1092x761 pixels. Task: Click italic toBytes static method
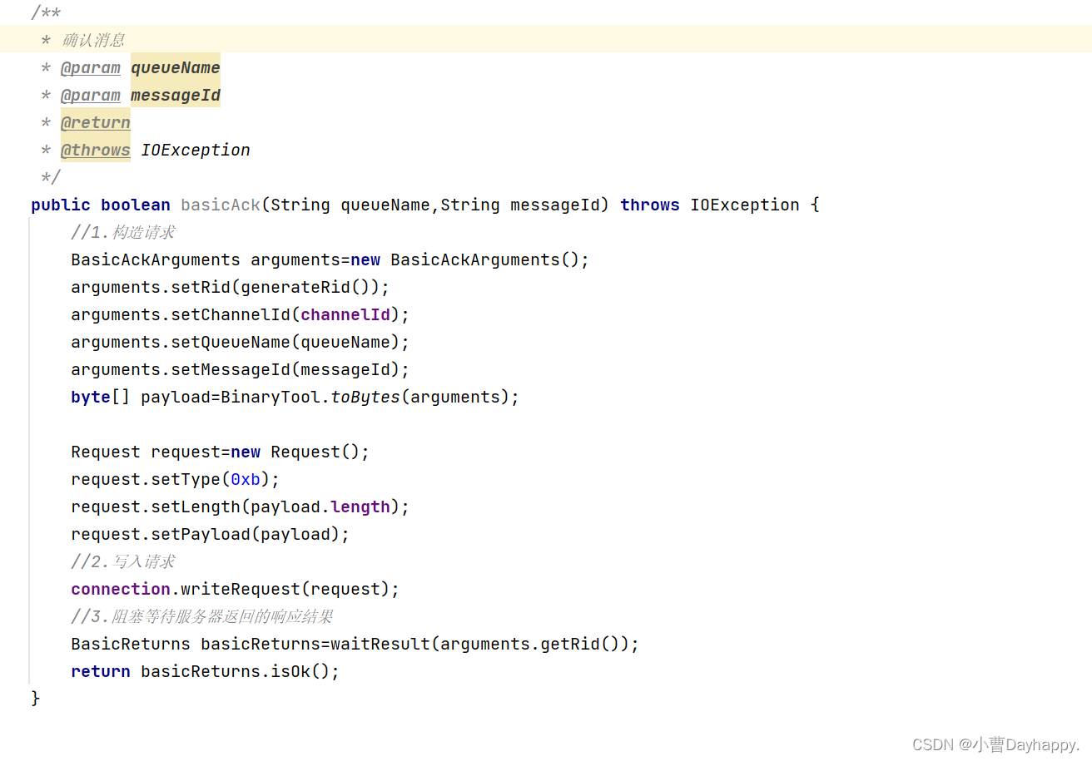[365, 397]
